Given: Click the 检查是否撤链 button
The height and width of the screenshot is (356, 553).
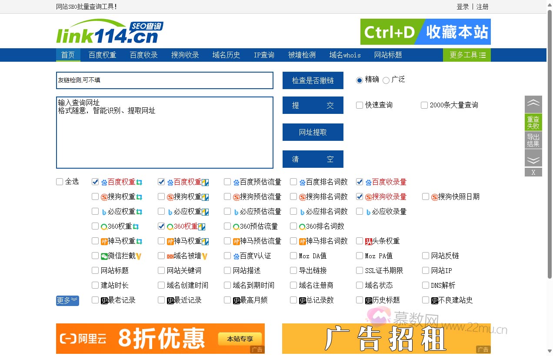Looking at the screenshot, I should pos(313,81).
